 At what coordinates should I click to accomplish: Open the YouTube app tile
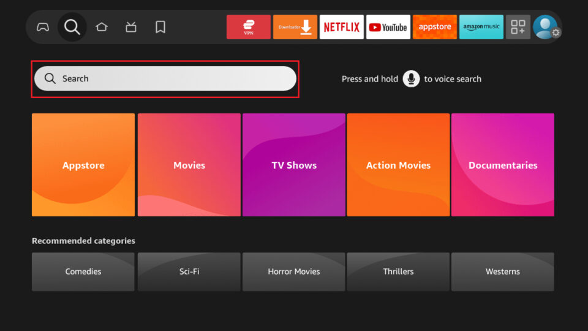coord(388,27)
